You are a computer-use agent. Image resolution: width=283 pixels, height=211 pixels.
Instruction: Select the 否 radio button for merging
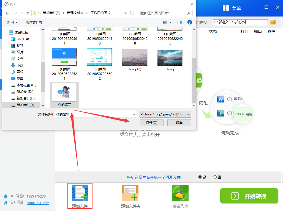tap(215, 177)
